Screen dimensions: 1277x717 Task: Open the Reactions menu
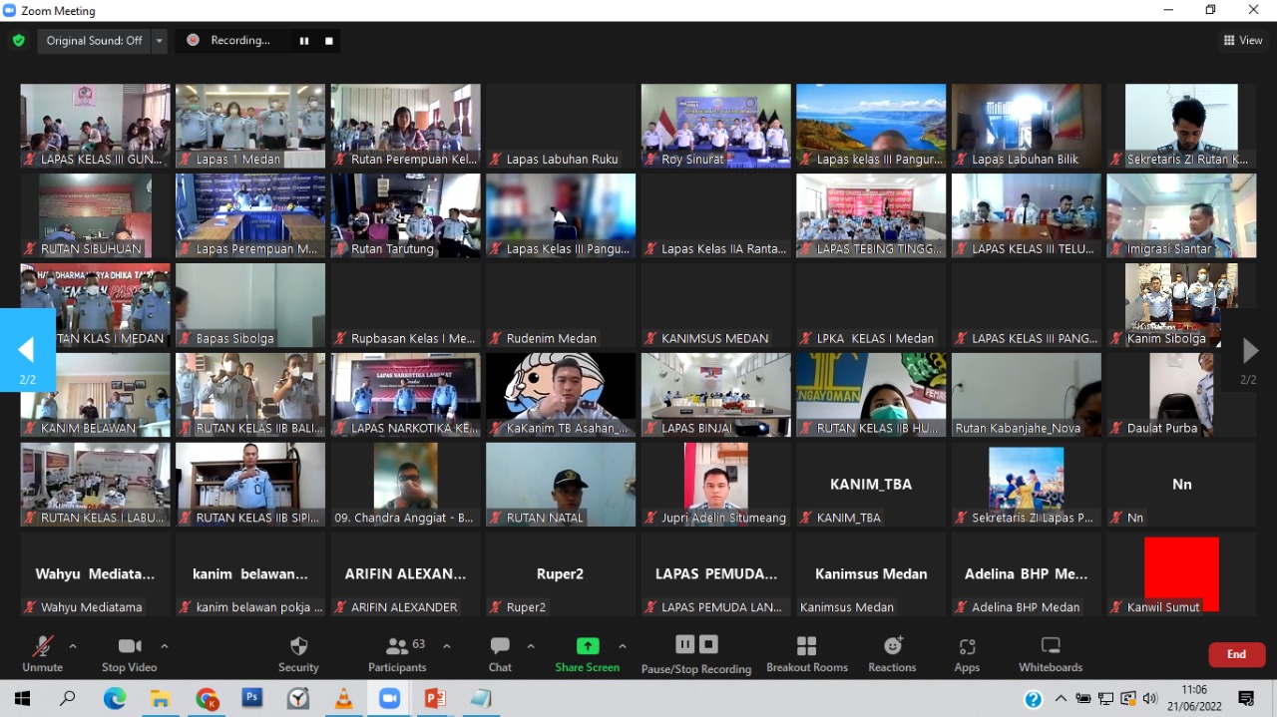pyautogui.click(x=892, y=653)
